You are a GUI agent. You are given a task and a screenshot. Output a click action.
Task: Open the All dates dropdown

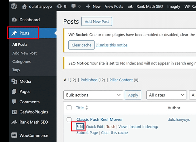click(166, 95)
